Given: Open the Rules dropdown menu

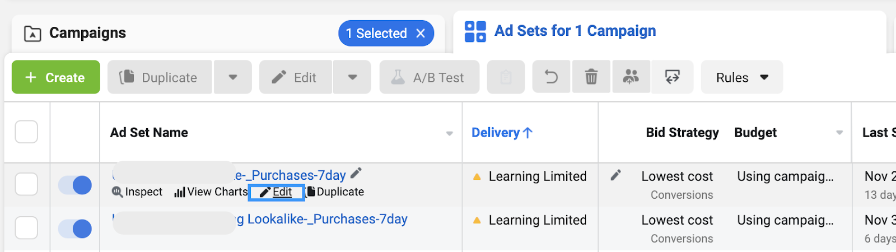Looking at the screenshot, I should click(741, 77).
